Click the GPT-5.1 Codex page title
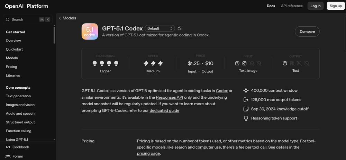 point(122,28)
